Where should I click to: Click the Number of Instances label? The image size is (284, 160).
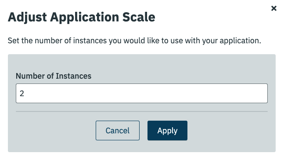54,76
